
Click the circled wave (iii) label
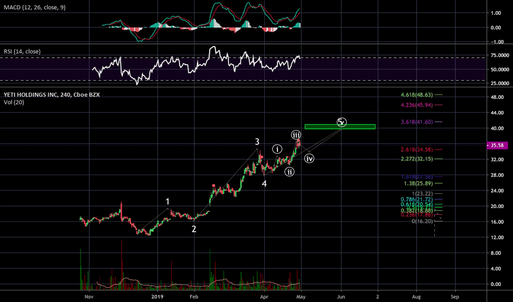point(296,135)
